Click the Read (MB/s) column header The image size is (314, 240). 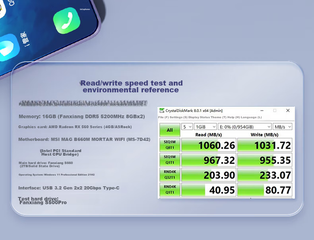tap(208, 135)
